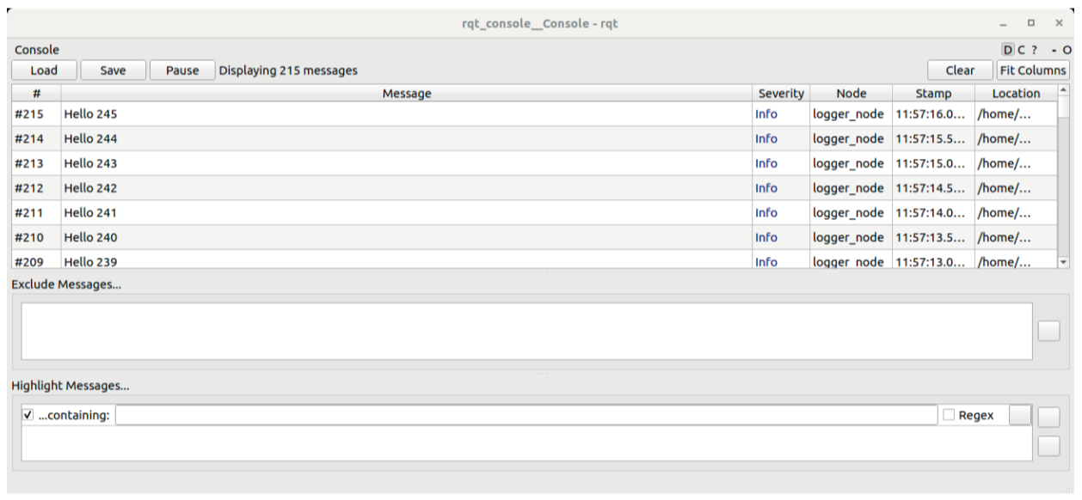Enable the Regex checkbox
Image resolution: width=1082 pixels, height=500 pixels.
click(x=948, y=415)
